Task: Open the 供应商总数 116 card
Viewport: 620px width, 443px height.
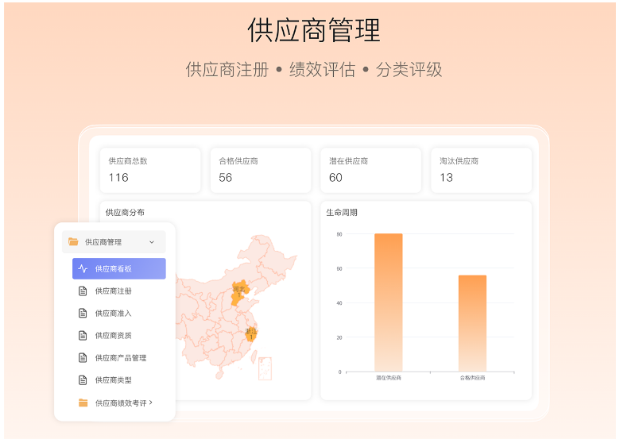Action: (149, 170)
